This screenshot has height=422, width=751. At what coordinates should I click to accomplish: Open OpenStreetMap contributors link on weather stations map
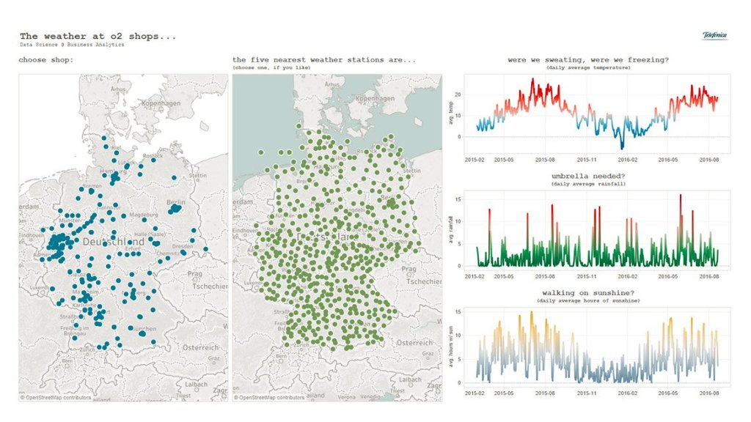pos(271,398)
